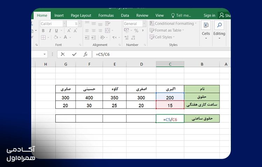Switch to the Formulas tab

point(106,15)
